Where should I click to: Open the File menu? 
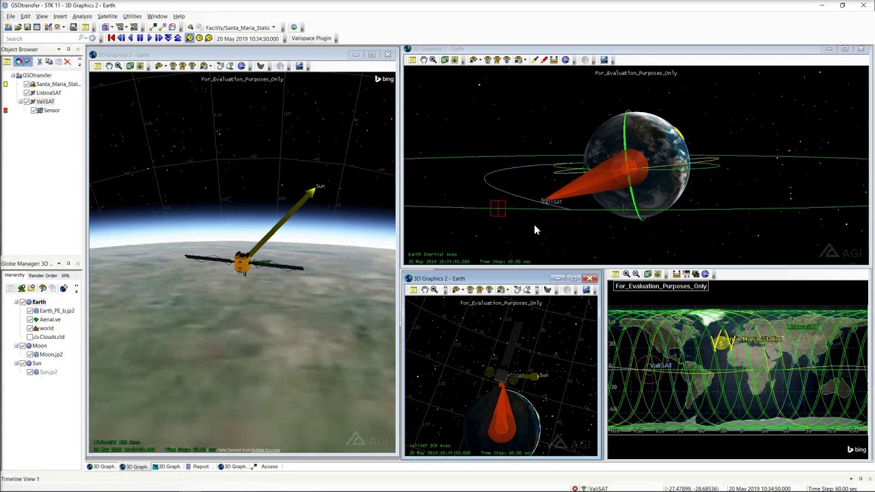11,16
